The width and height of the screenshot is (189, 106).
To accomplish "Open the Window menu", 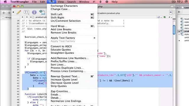I will point(84,2).
